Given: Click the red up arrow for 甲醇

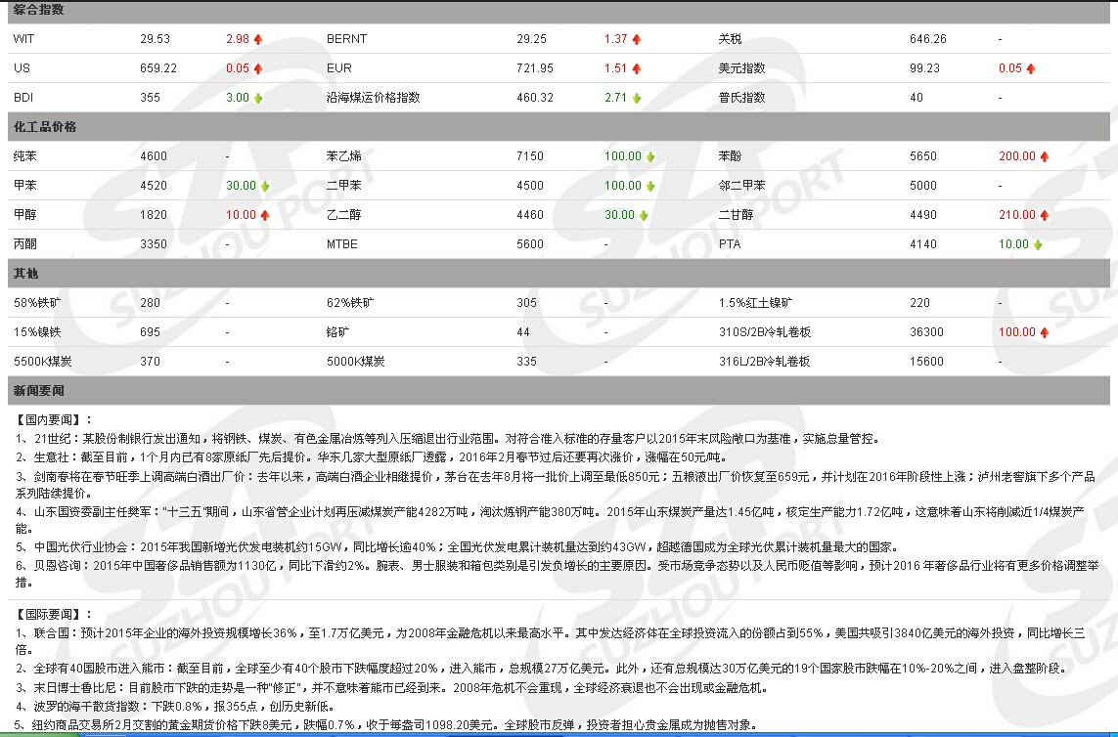Looking at the screenshot, I should [x=264, y=215].
